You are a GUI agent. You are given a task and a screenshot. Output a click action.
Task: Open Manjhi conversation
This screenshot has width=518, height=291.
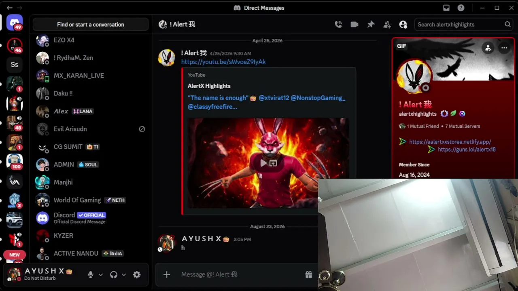[x=91, y=182]
